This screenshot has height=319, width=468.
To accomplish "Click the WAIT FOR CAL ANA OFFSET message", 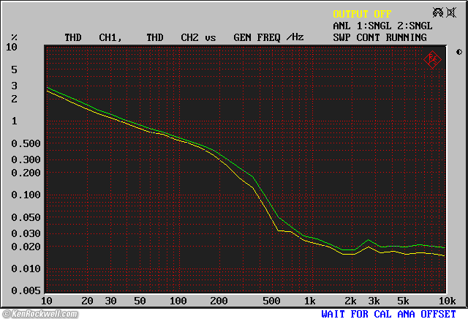I will coord(388,314).
